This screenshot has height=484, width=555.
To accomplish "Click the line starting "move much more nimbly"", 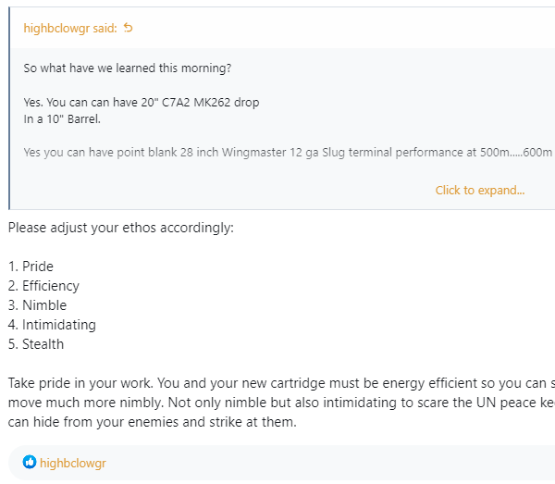I will point(277,403).
